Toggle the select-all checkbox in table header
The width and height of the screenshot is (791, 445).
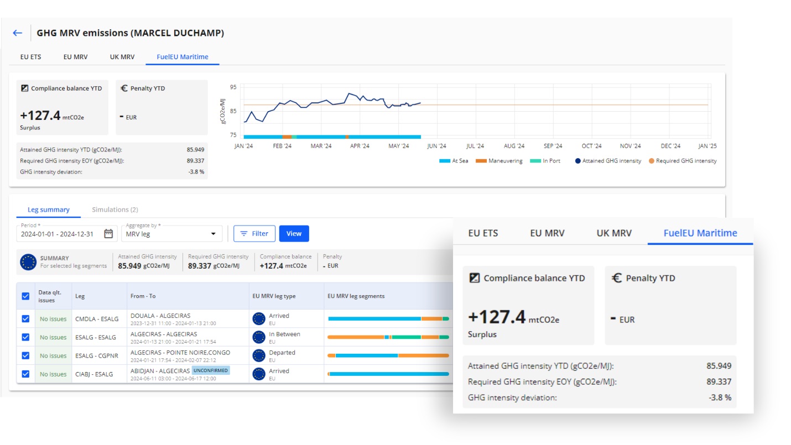[x=25, y=296]
